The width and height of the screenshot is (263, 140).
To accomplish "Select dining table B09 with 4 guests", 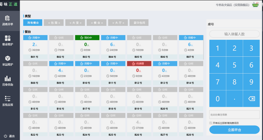I will [61, 73].
